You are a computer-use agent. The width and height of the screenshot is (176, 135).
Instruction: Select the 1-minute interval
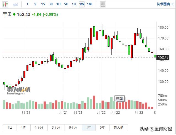[x=27, y=4]
